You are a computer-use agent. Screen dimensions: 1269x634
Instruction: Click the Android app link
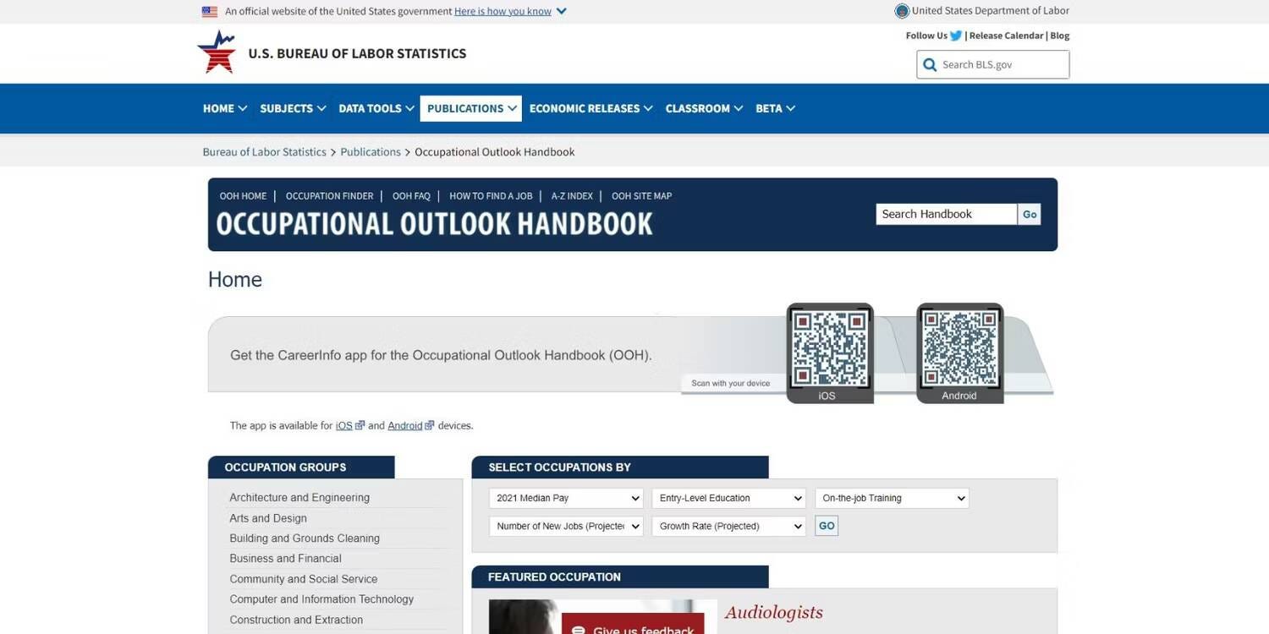click(404, 426)
